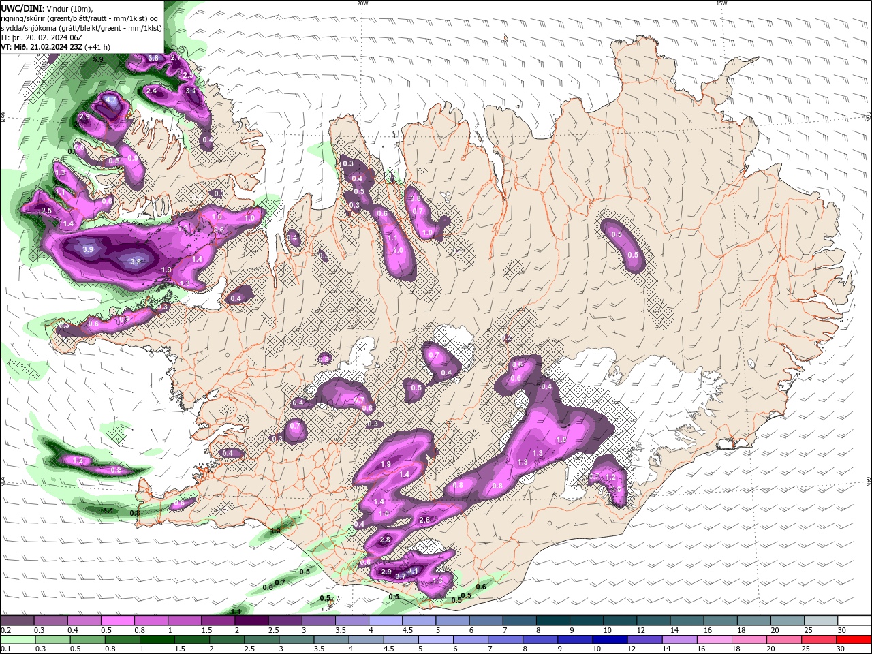Click the '3.1' snowfall value on the map
Image resolution: width=872 pixels, height=654 pixels.
pos(191,91)
